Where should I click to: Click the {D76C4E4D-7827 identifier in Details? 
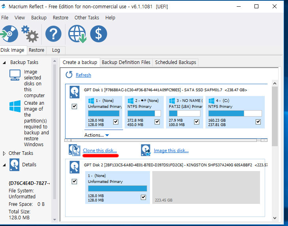29,183
